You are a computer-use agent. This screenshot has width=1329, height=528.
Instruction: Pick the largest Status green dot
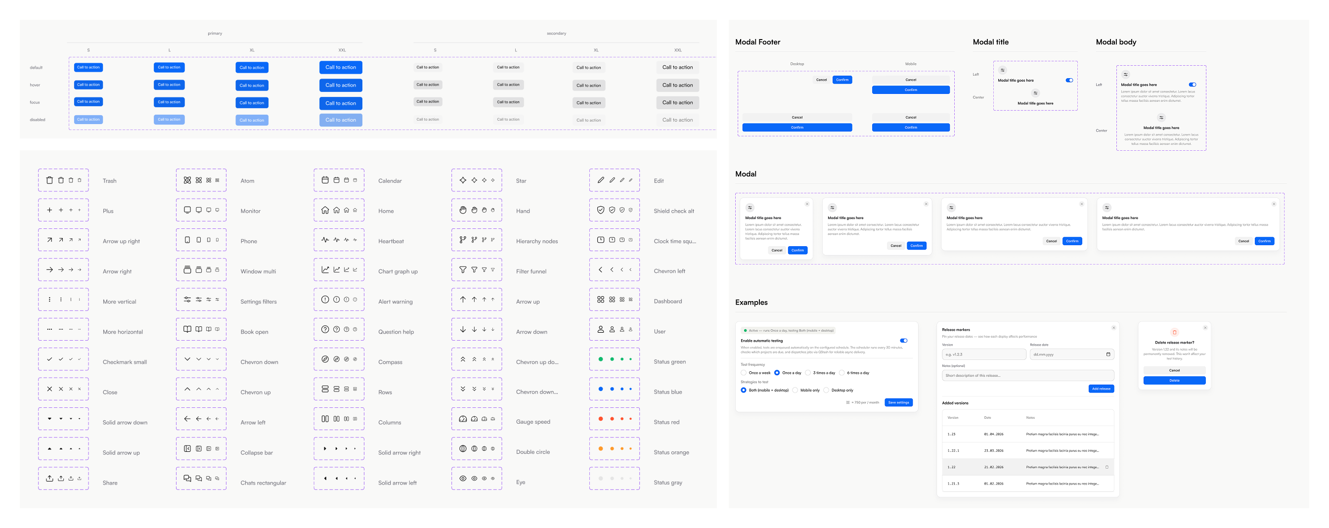tap(601, 359)
